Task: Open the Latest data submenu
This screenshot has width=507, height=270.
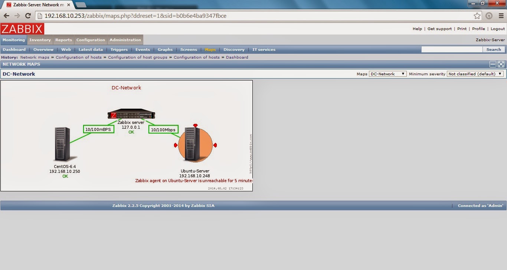Action: point(91,50)
